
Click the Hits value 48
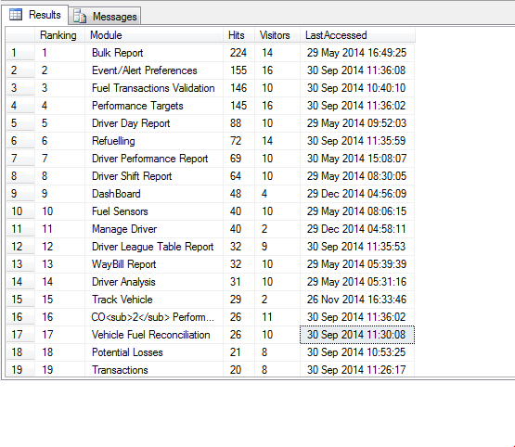coord(238,194)
